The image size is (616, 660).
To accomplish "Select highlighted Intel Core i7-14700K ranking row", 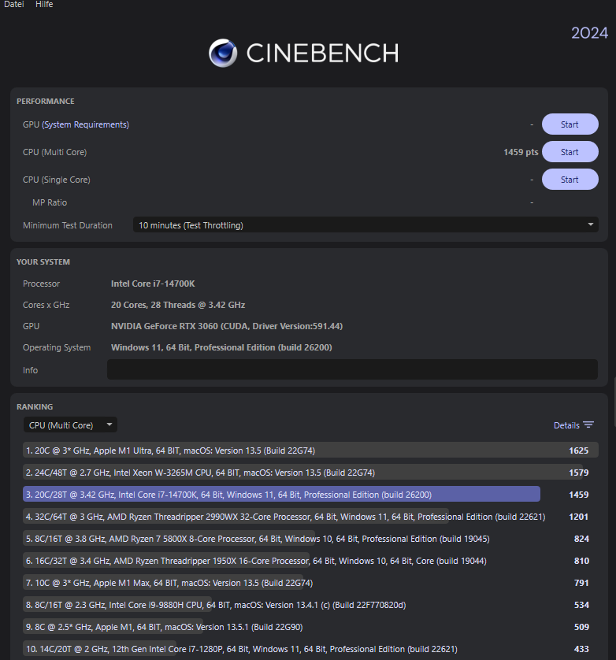I will click(x=310, y=495).
